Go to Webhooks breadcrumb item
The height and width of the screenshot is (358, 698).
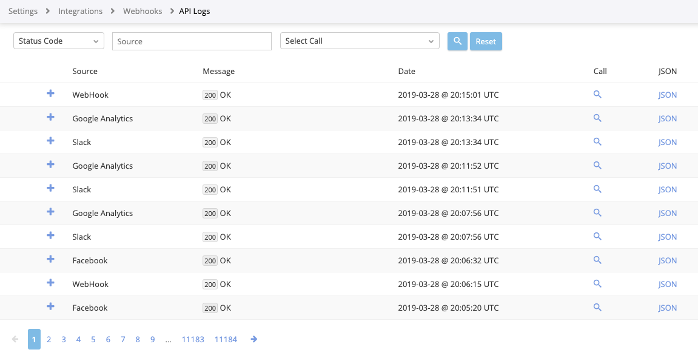[143, 11]
